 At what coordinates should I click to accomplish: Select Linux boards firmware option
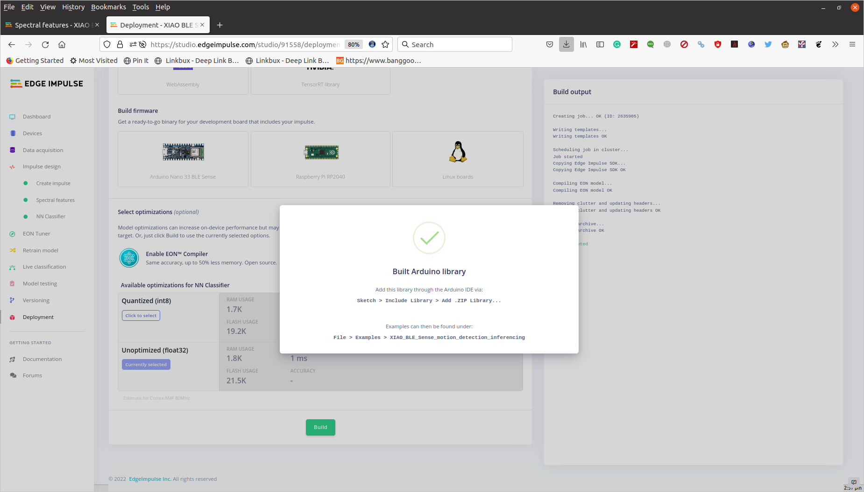458,159
